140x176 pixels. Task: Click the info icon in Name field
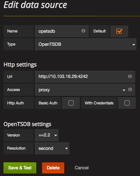(83, 31)
